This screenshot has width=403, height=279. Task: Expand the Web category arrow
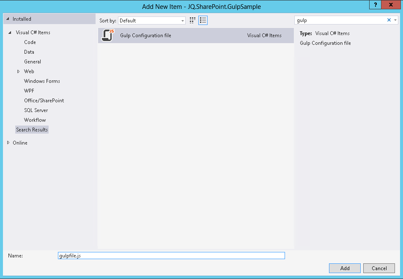[x=18, y=71]
